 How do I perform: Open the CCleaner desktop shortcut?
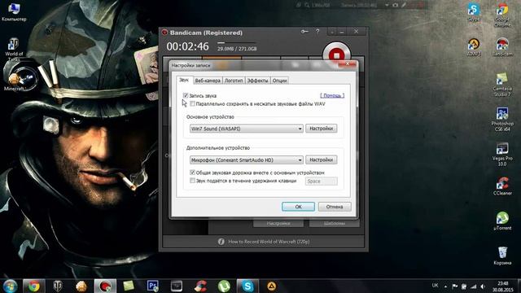(502, 186)
